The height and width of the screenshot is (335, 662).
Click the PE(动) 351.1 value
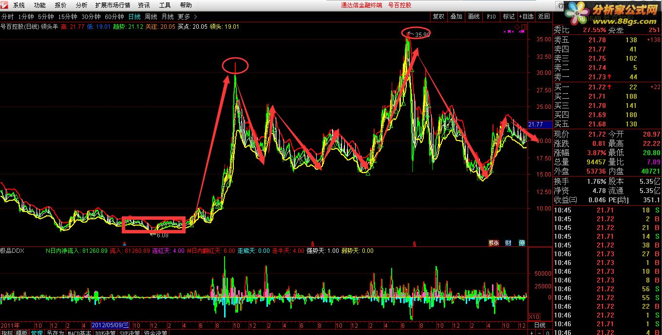click(651, 200)
